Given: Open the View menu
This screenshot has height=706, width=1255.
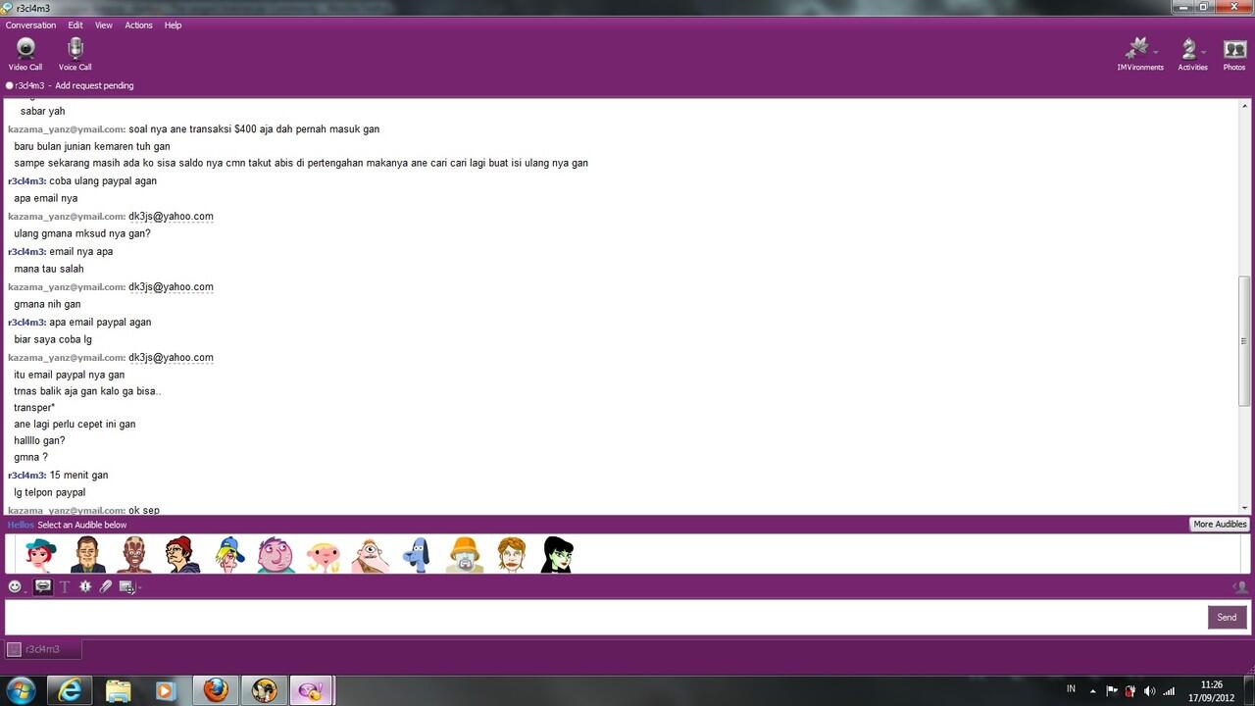Looking at the screenshot, I should pyautogui.click(x=104, y=25).
